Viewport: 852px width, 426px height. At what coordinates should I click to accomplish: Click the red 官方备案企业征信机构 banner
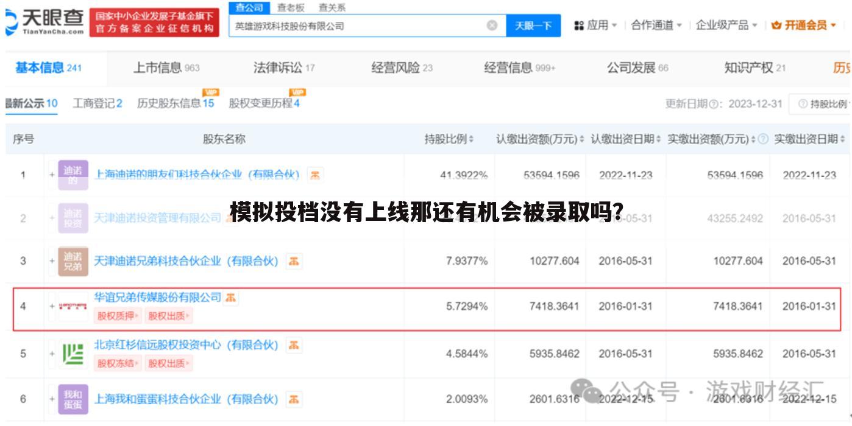(x=154, y=23)
